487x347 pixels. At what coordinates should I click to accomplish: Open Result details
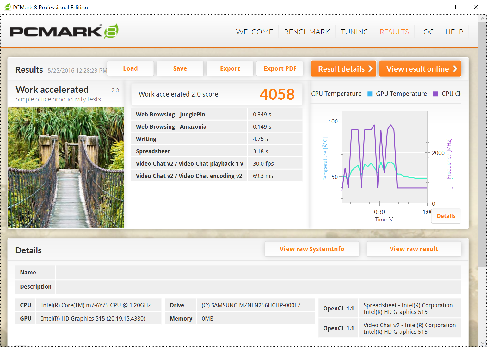[x=344, y=68]
